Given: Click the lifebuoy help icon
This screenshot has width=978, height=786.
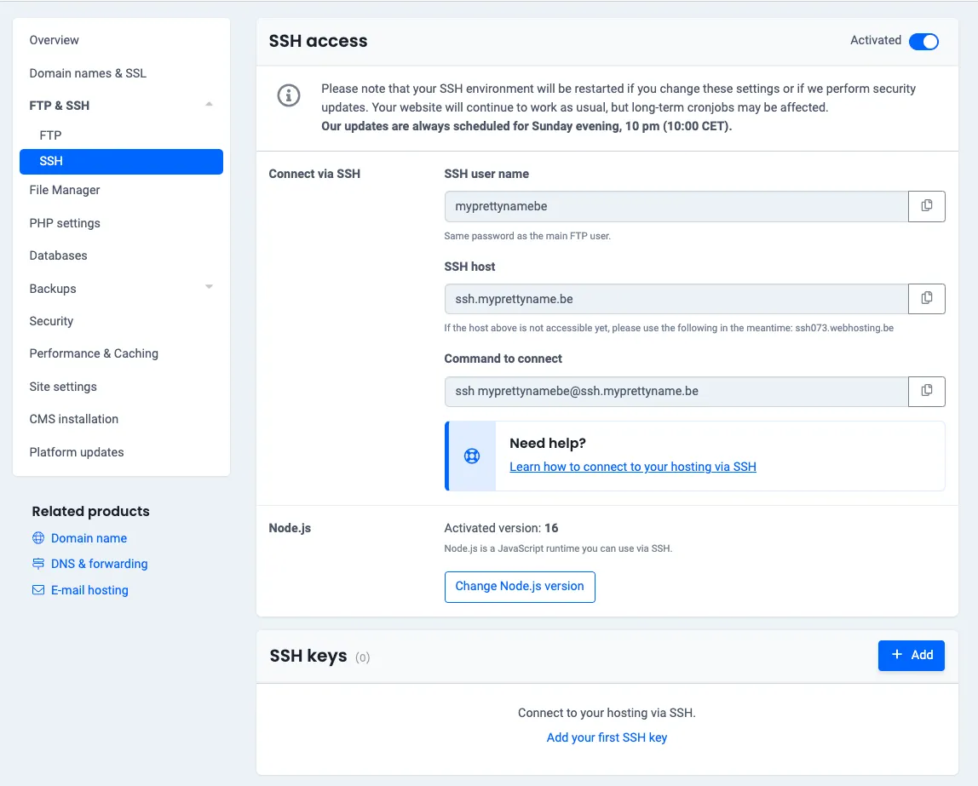Looking at the screenshot, I should [471, 456].
